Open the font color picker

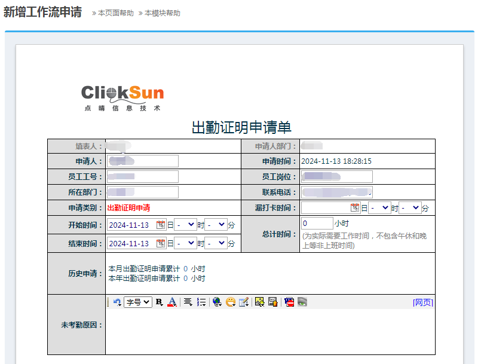coord(171,302)
